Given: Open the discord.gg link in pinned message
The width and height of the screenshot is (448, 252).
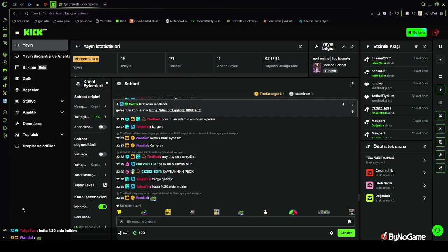Looking at the screenshot, I should point(175,110).
